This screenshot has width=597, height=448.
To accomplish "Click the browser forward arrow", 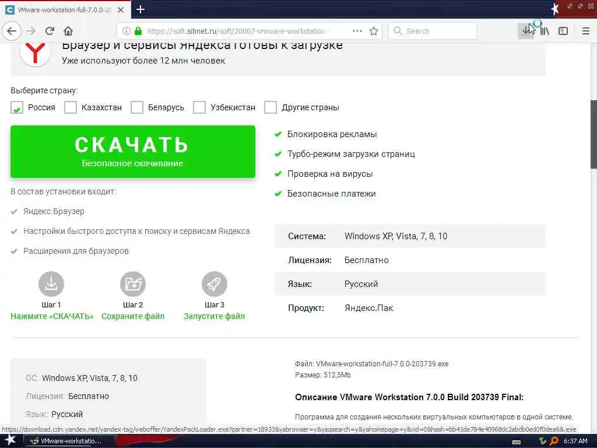I will pyautogui.click(x=31, y=31).
